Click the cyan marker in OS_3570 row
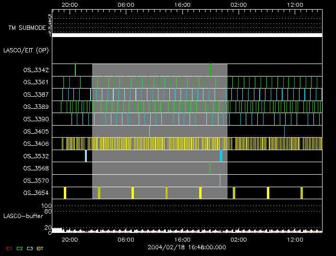Viewport: 336px width, 256px height. pos(220,180)
